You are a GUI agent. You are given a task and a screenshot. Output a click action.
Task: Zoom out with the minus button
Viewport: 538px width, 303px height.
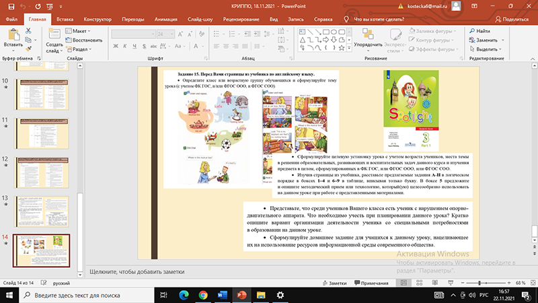click(462, 283)
